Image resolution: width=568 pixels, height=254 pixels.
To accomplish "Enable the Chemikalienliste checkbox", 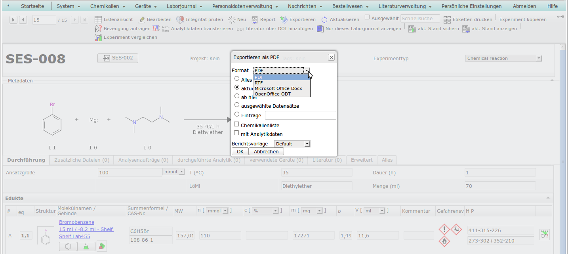I will (x=237, y=125).
